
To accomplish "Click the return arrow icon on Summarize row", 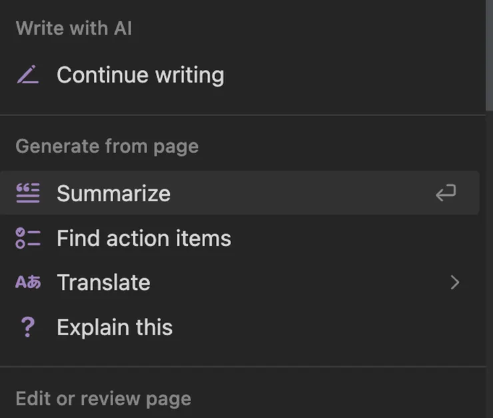I will [x=446, y=193].
